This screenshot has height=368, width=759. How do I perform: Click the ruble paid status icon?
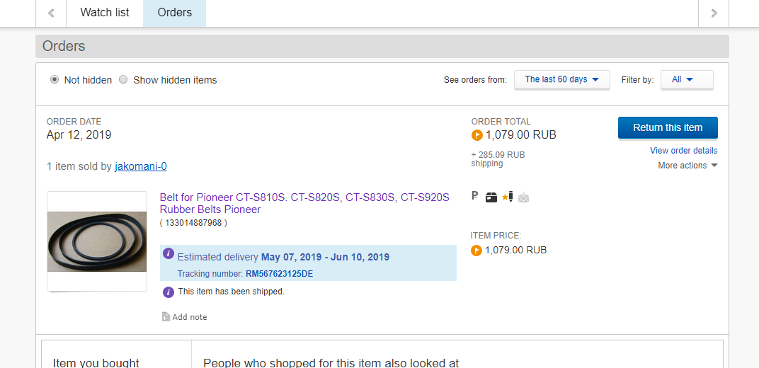click(475, 197)
